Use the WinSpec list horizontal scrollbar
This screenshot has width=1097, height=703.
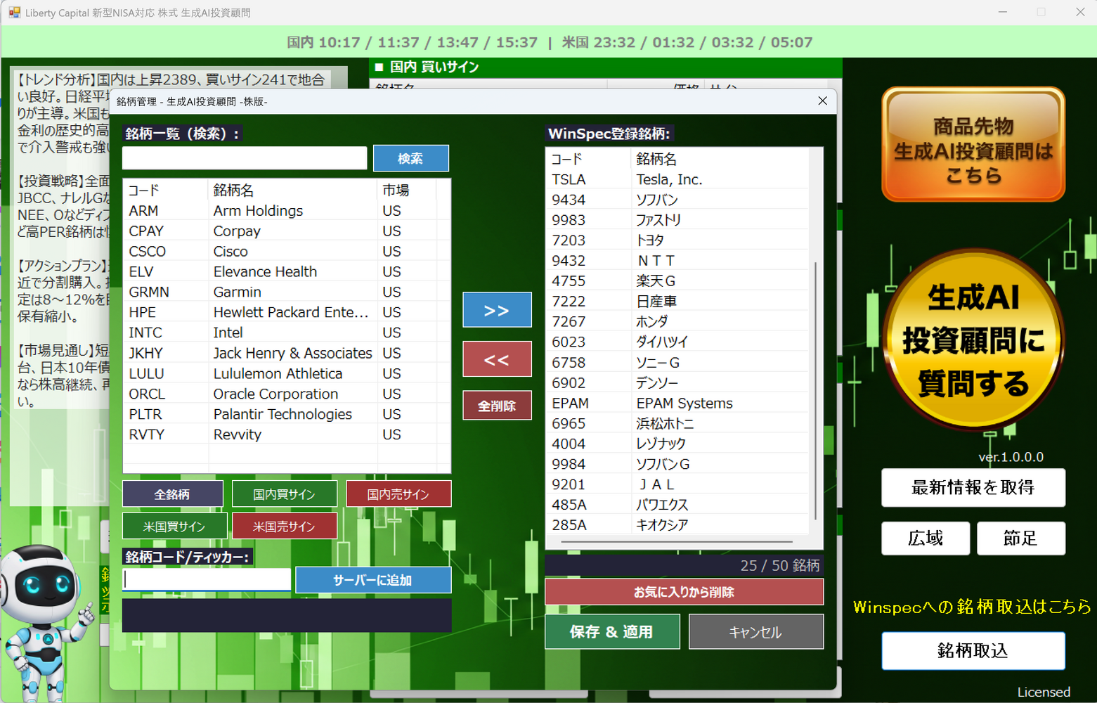677,542
